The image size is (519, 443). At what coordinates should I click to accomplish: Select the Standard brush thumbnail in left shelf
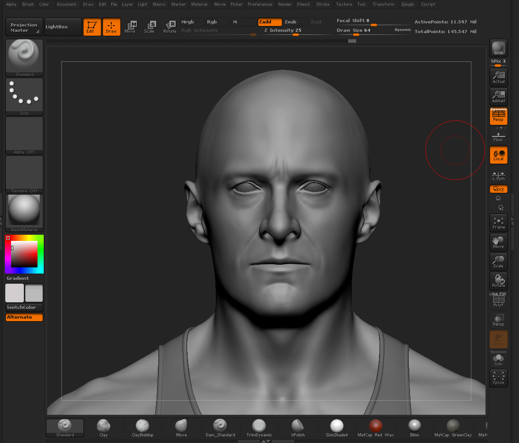[24, 58]
